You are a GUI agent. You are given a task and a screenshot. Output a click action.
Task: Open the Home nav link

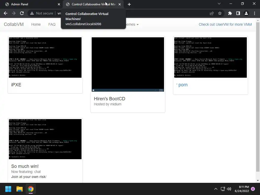click(x=36, y=24)
